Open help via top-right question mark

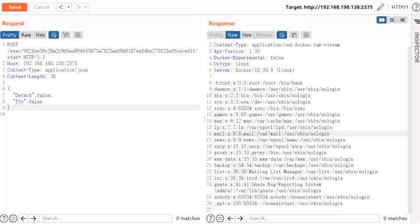tap(416, 7)
